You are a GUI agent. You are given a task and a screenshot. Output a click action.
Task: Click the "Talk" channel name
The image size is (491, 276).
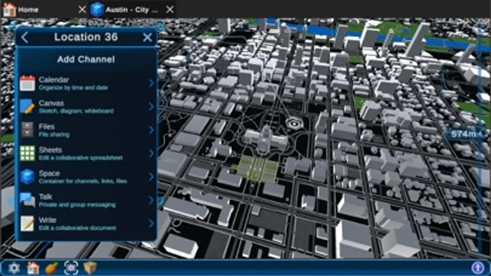coord(45,197)
